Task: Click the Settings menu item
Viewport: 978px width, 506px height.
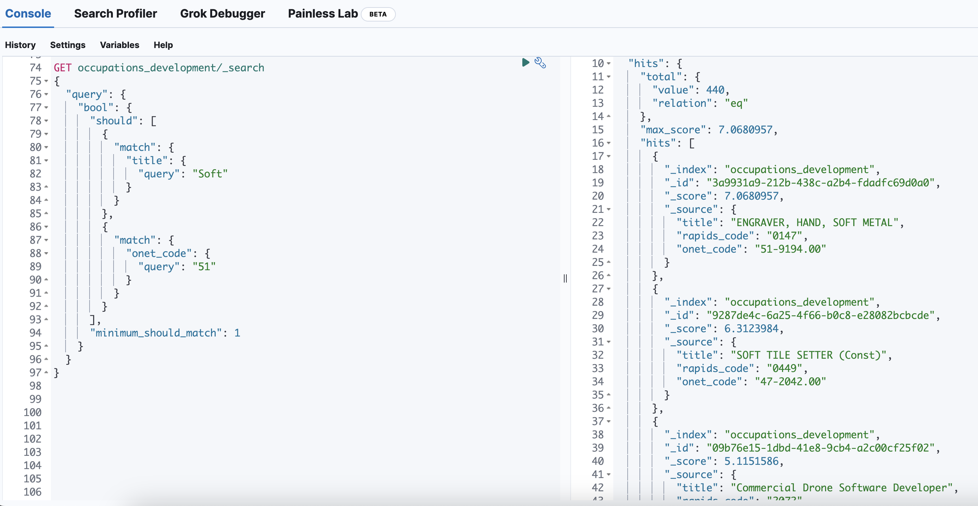Action: click(68, 44)
